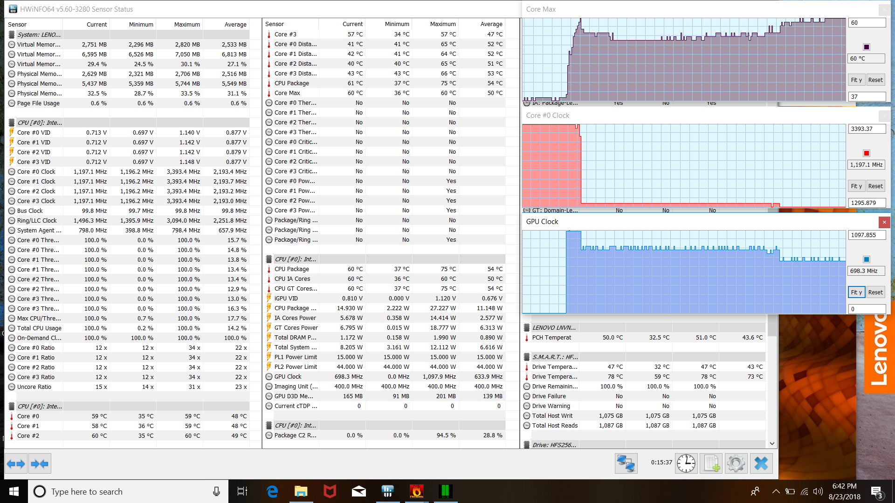The image size is (895, 503).
Task: Open the network remote monitoring icon
Action: 626,463
